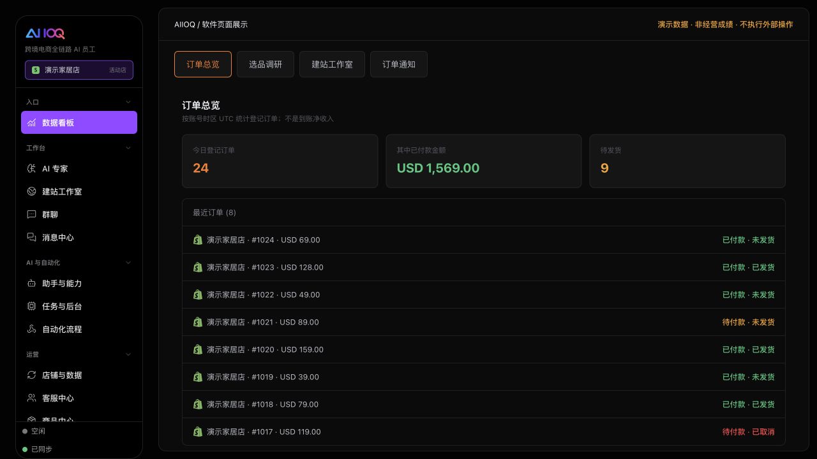Click the chart icon beside 数据看板
This screenshot has width=817, height=459.
point(31,123)
